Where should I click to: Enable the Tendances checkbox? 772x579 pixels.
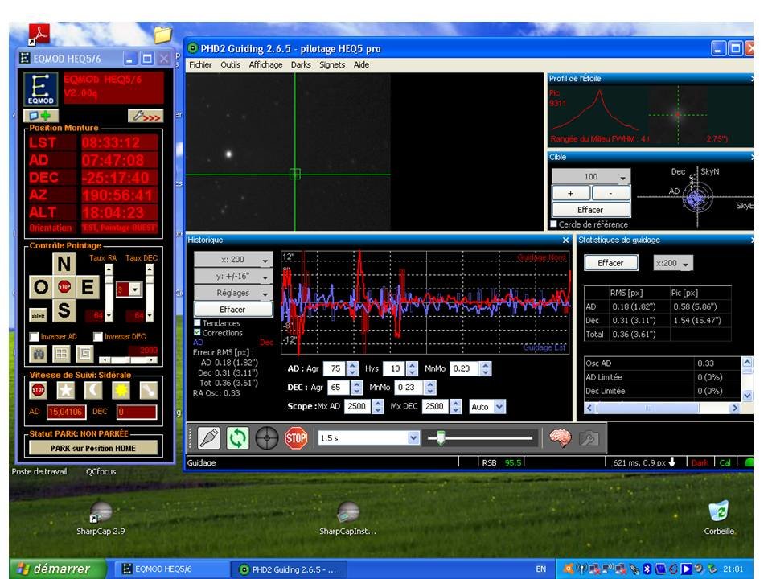pyautogui.click(x=198, y=323)
